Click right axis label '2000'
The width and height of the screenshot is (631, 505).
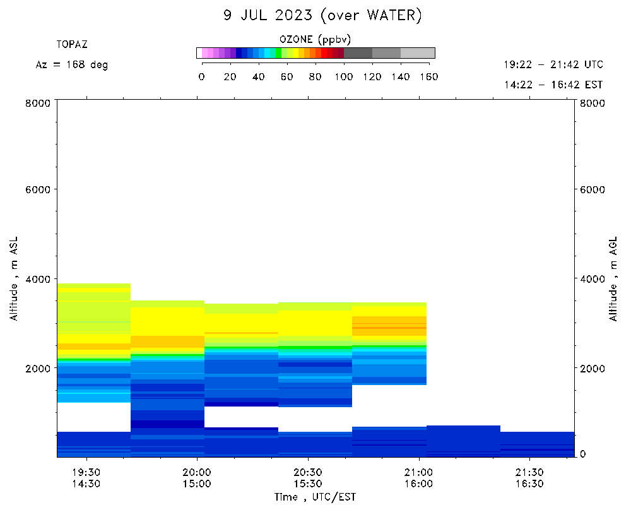pyautogui.click(x=593, y=369)
